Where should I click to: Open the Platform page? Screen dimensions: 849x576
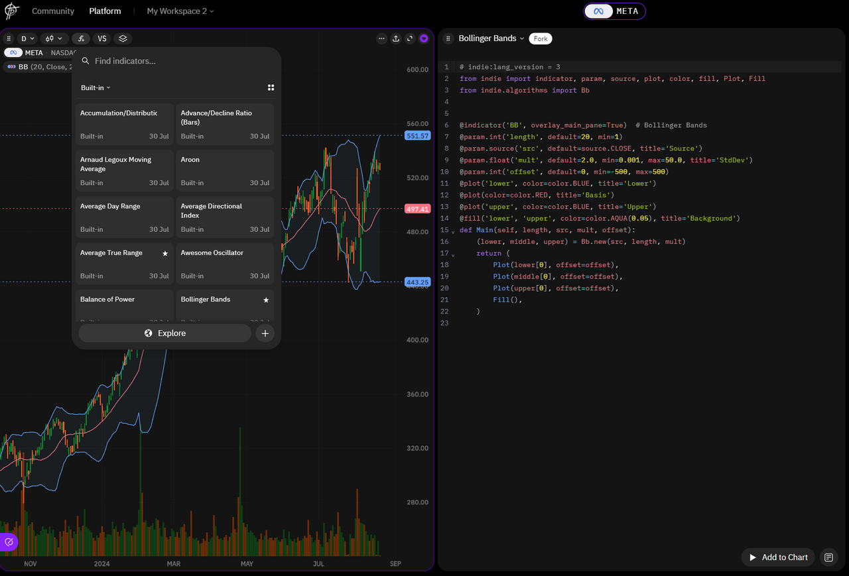(105, 11)
